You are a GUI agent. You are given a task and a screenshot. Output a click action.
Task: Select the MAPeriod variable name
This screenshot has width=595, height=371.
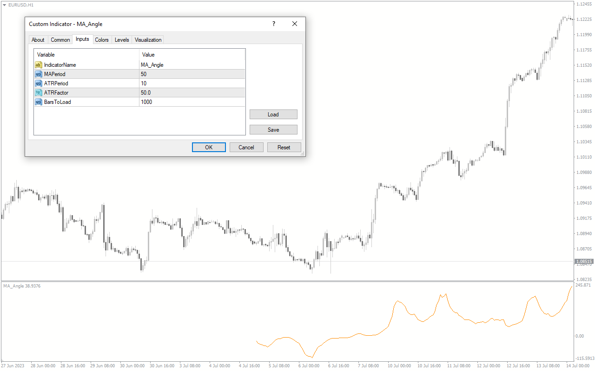pos(55,74)
